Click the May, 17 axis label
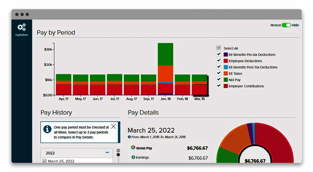This screenshot has width=313, height=172. [81, 99]
